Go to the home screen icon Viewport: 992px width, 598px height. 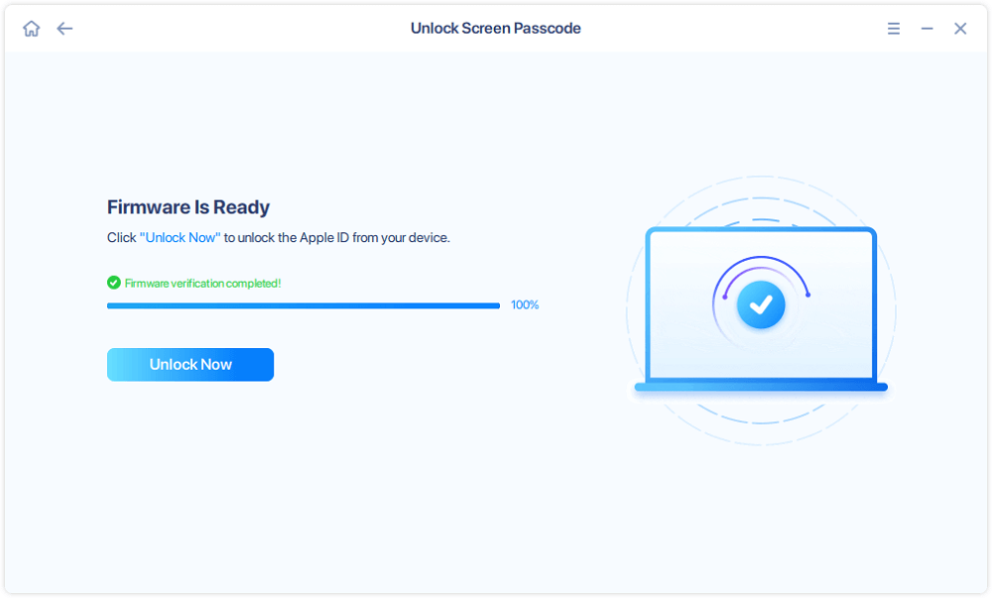pos(32,29)
